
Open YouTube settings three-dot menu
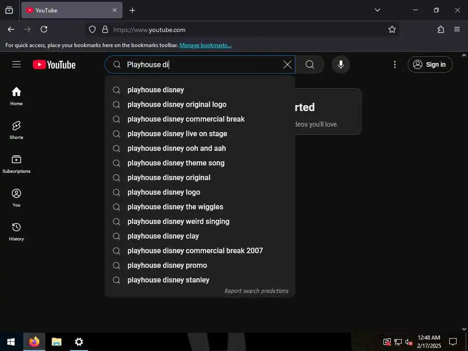click(x=394, y=64)
